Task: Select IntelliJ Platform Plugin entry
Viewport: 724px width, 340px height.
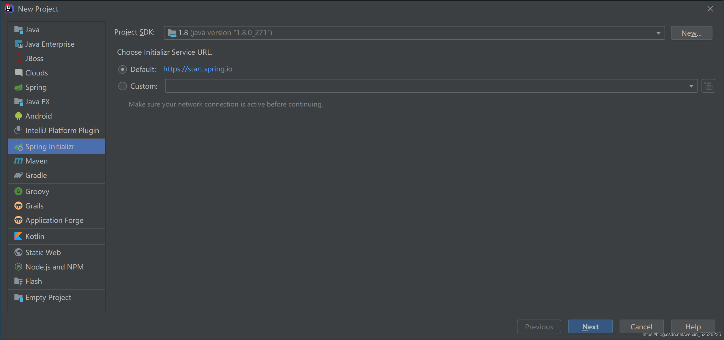Action: tap(57, 130)
